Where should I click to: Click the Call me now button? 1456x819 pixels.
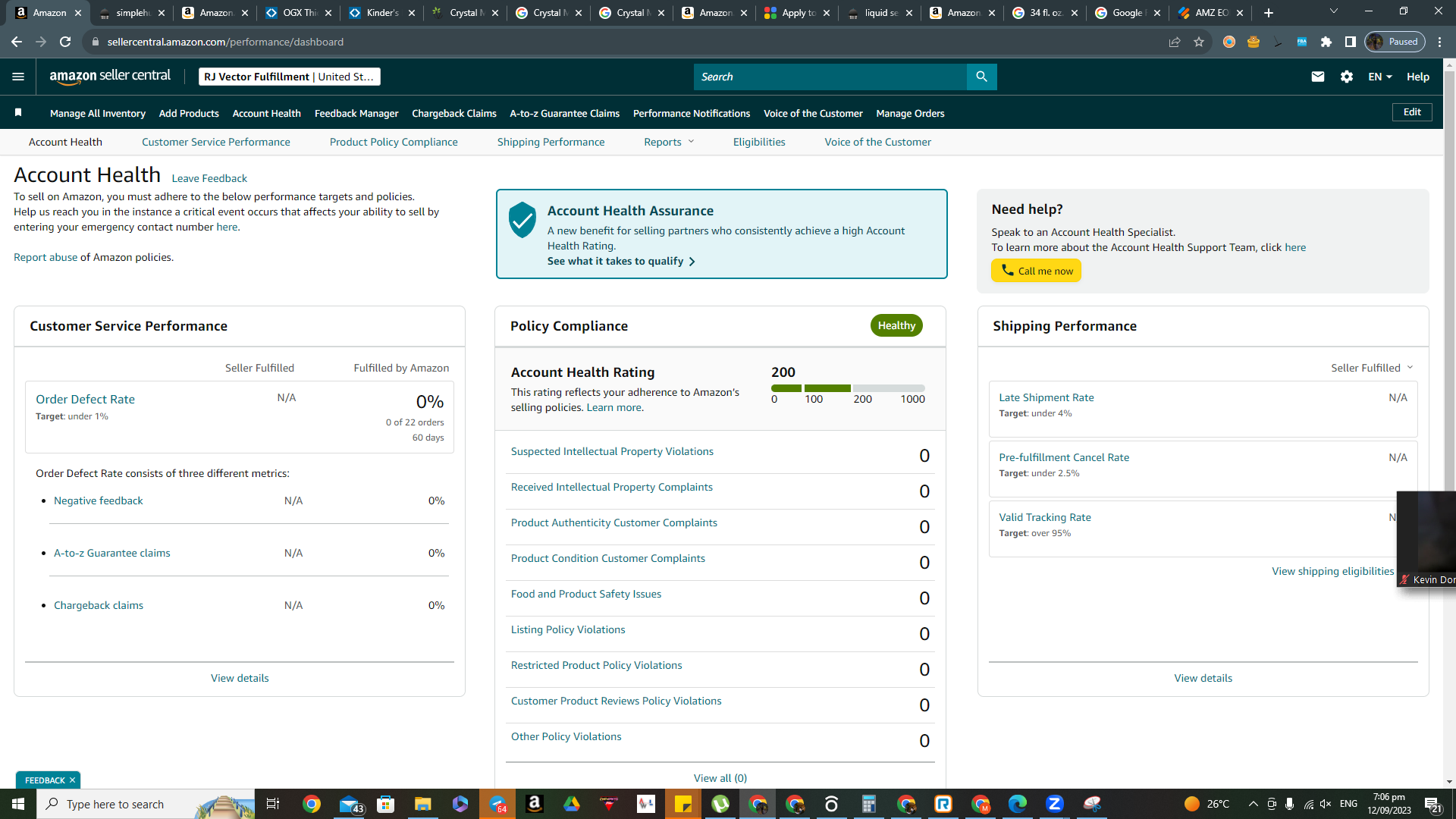coord(1036,271)
